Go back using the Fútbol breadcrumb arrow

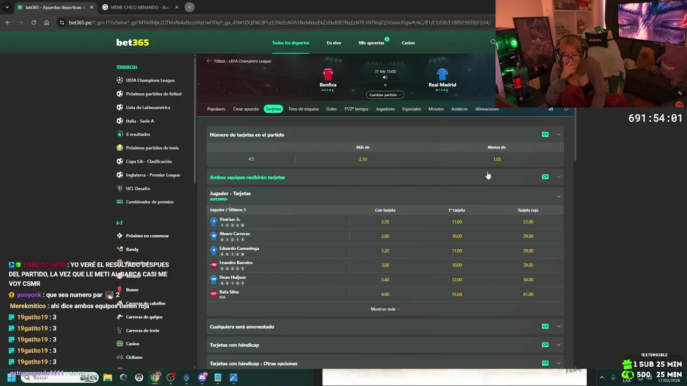pos(209,61)
